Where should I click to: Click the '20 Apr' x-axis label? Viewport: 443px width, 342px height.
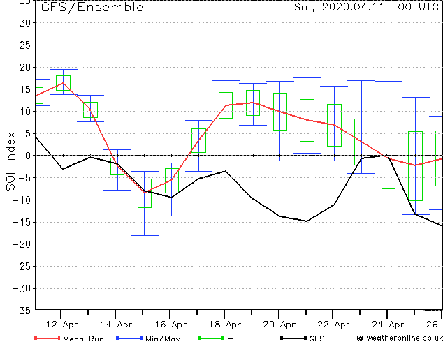(x=279, y=325)
